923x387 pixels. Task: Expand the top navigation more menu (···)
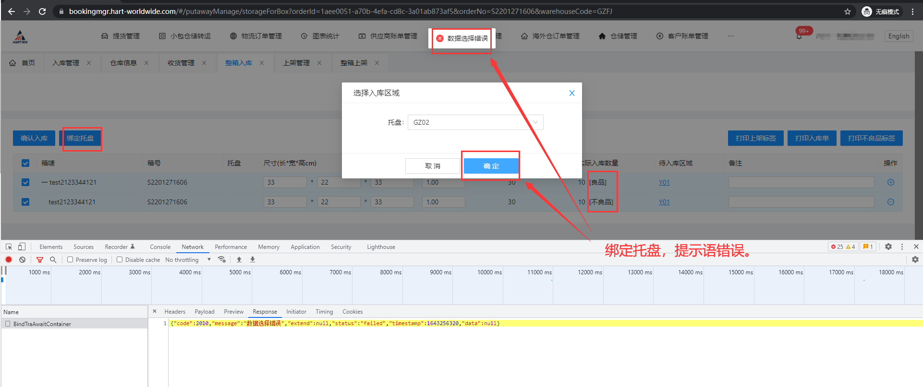click(730, 36)
